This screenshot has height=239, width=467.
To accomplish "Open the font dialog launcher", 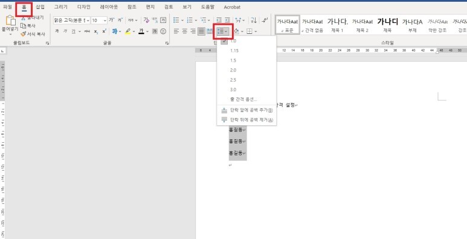I will point(167,44).
